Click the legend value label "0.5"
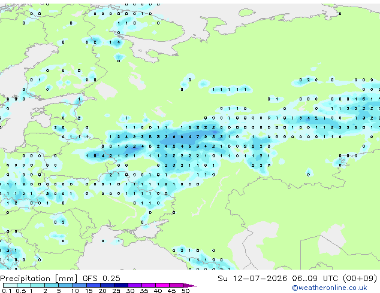 [21, 291]
